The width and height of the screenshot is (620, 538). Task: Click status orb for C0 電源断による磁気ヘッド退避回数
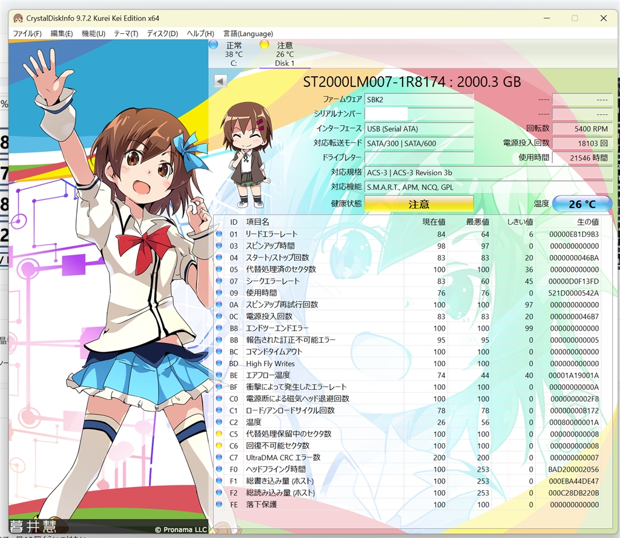click(219, 398)
